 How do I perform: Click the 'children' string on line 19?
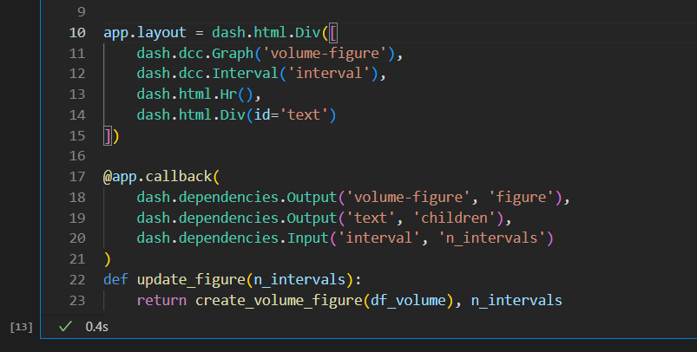pyautogui.click(x=454, y=218)
